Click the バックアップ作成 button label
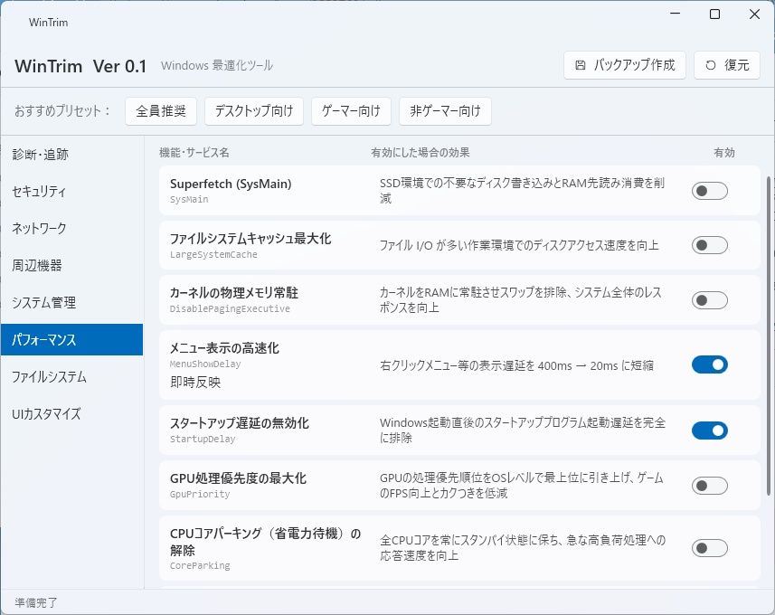Viewport: 775px width, 615px height. click(634, 65)
